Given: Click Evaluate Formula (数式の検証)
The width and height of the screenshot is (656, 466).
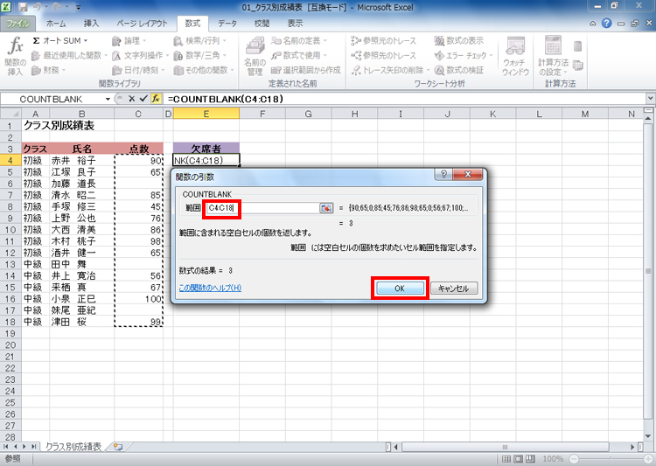Looking at the screenshot, I should [458, 70].
